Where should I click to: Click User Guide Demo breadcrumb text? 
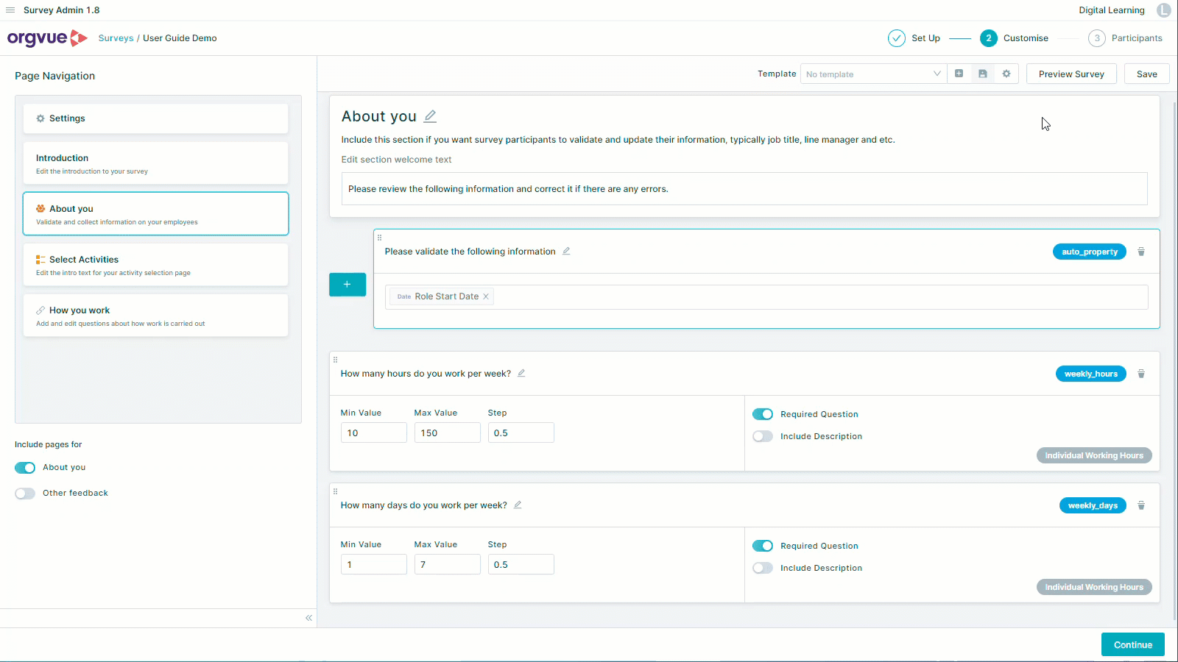click(x=180, y=38)
